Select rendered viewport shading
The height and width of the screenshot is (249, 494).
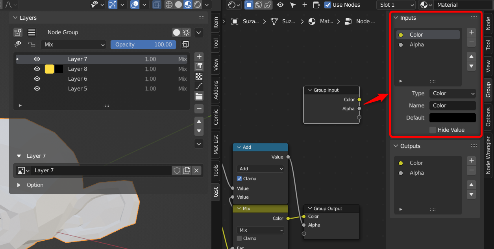[x=197, y=5]
